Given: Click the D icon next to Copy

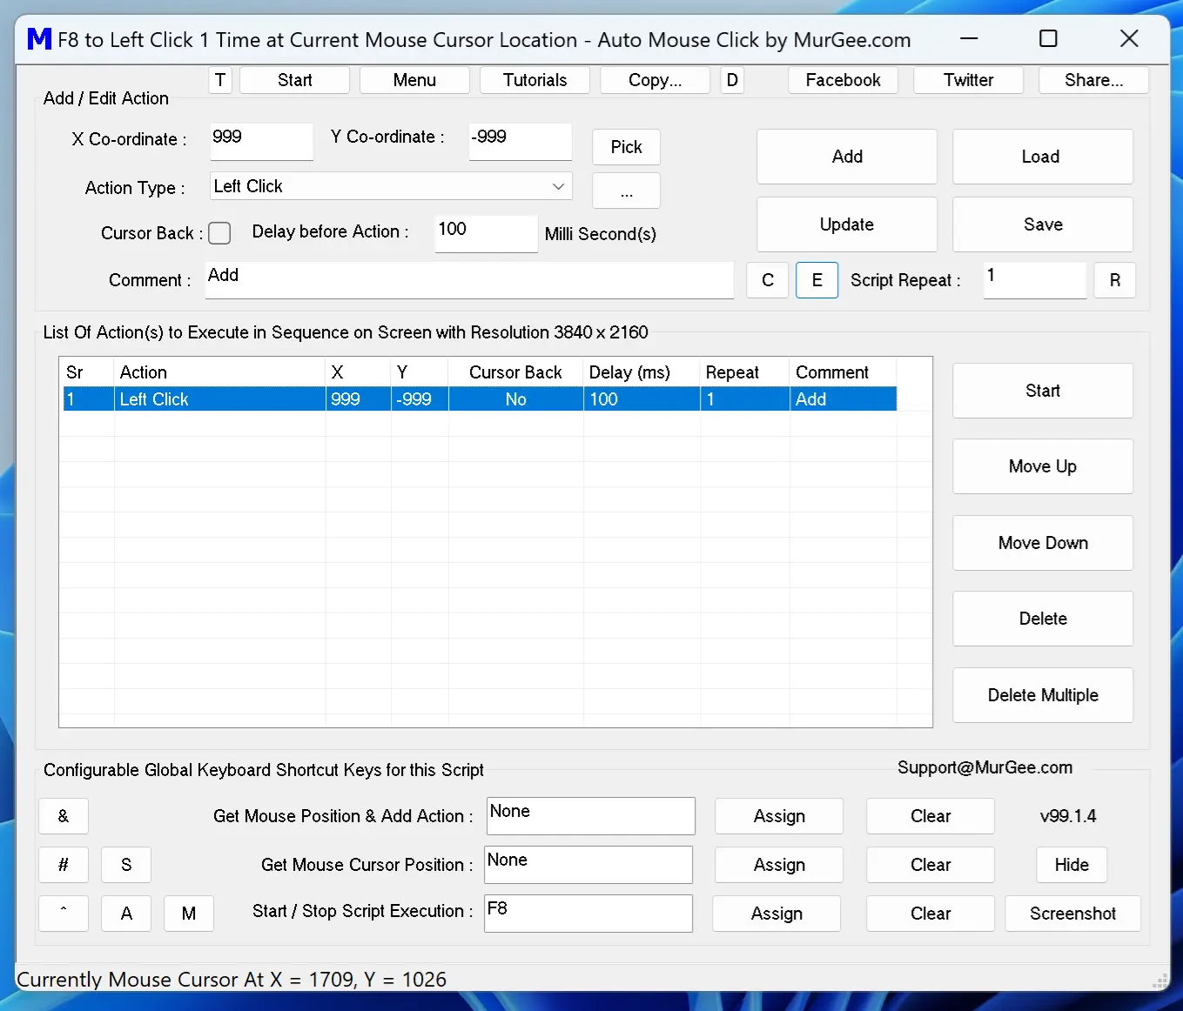Looking at the screenshot, I should (732, 80).
